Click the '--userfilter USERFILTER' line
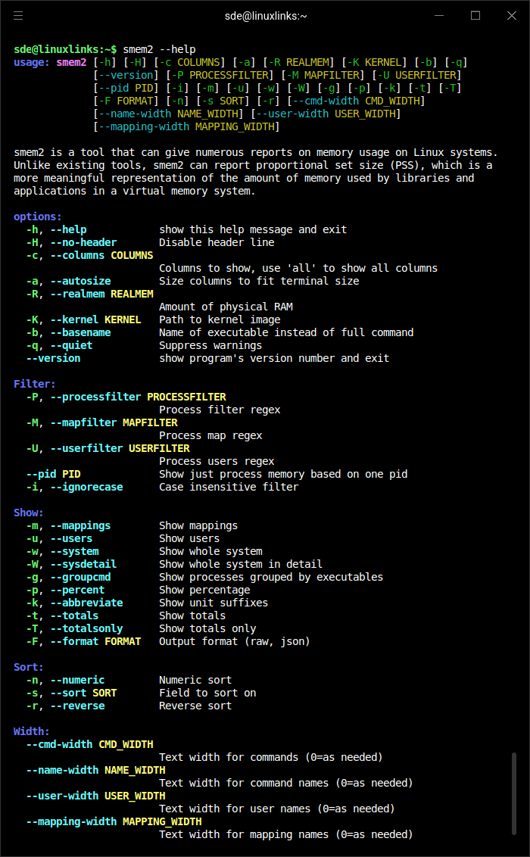Image resolution: width=530 pixels, height=857 pixels. pos(120,448)
